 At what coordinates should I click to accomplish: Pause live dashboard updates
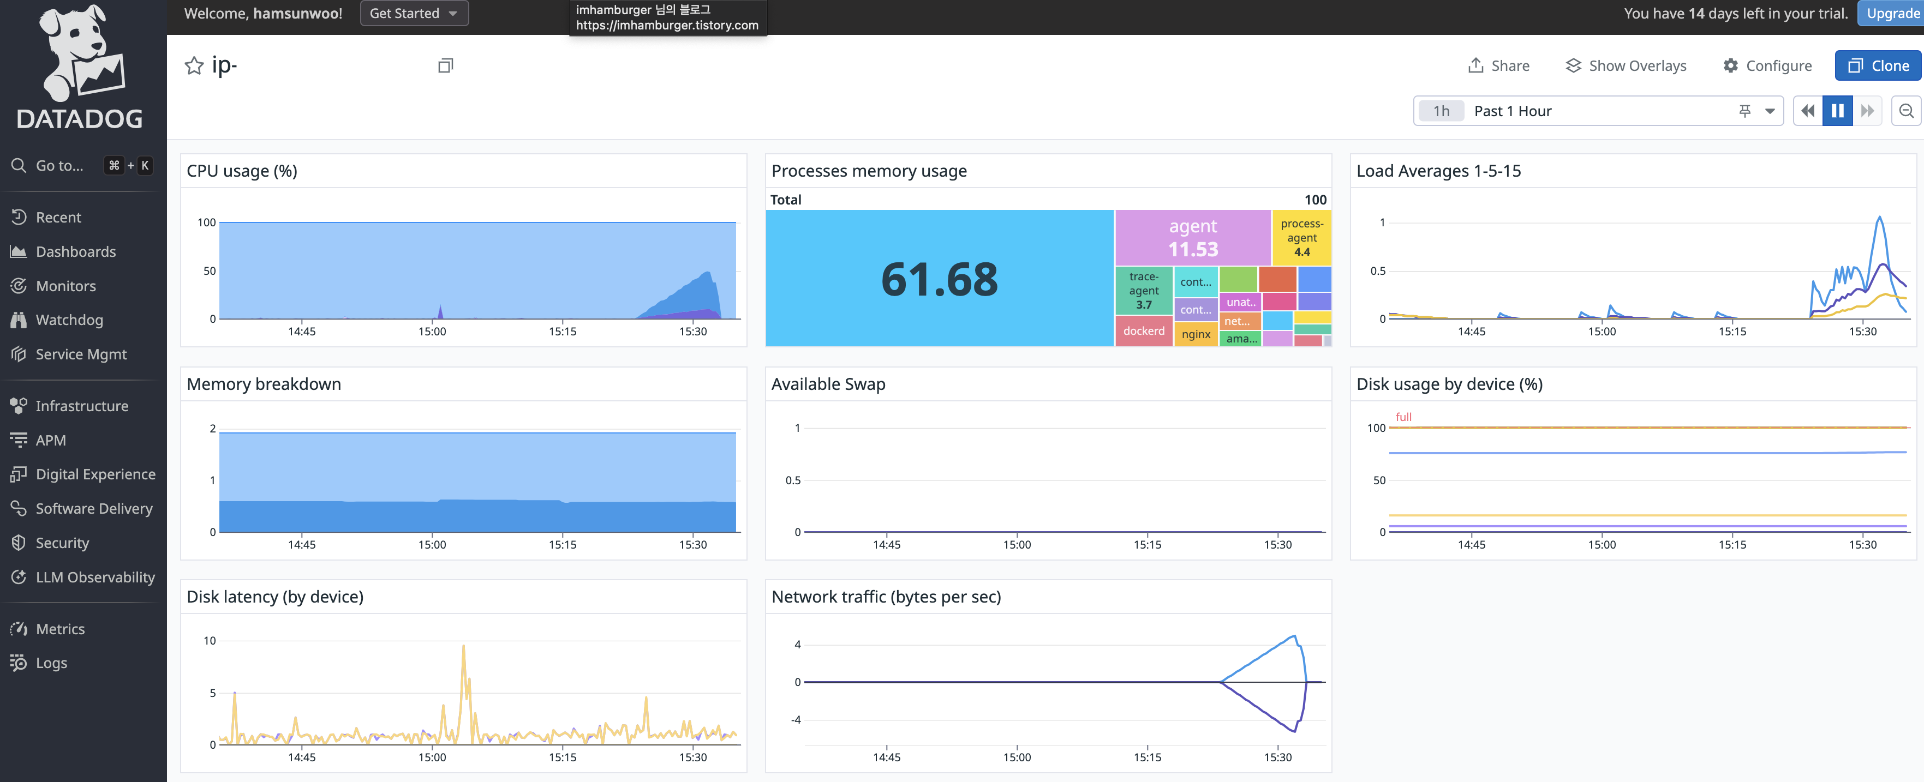click(x=1837, y=111)
